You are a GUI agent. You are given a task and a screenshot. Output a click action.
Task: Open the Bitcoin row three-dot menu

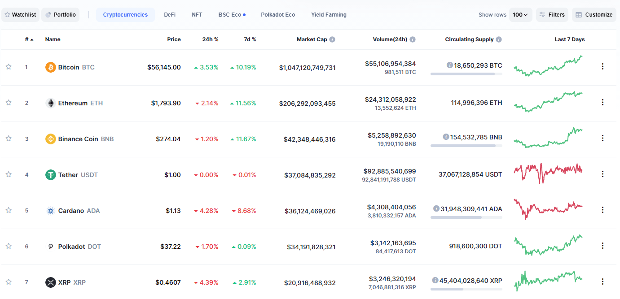(602, 66)
